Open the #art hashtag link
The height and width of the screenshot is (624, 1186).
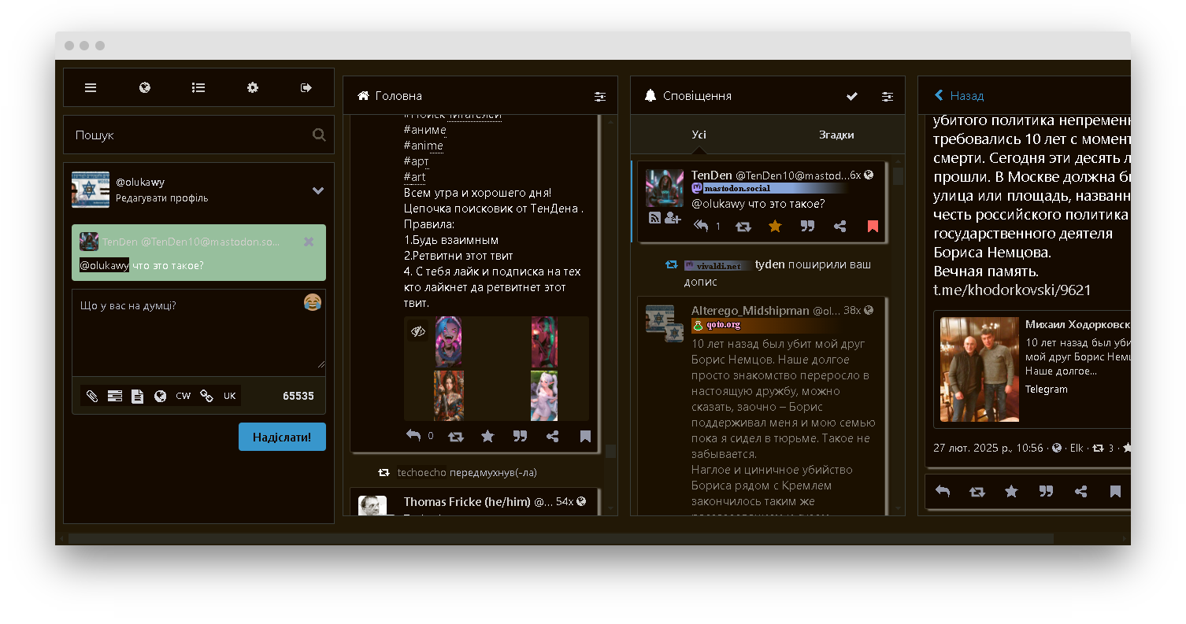coord(415,177)
